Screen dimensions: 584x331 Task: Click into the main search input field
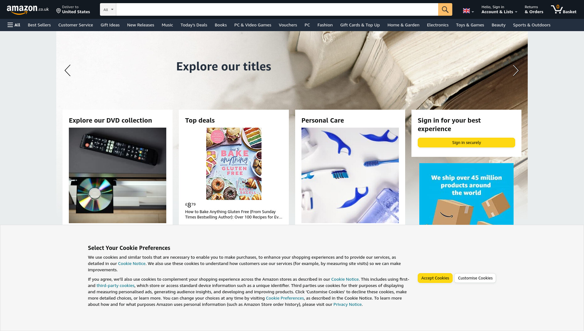(277, 9)
